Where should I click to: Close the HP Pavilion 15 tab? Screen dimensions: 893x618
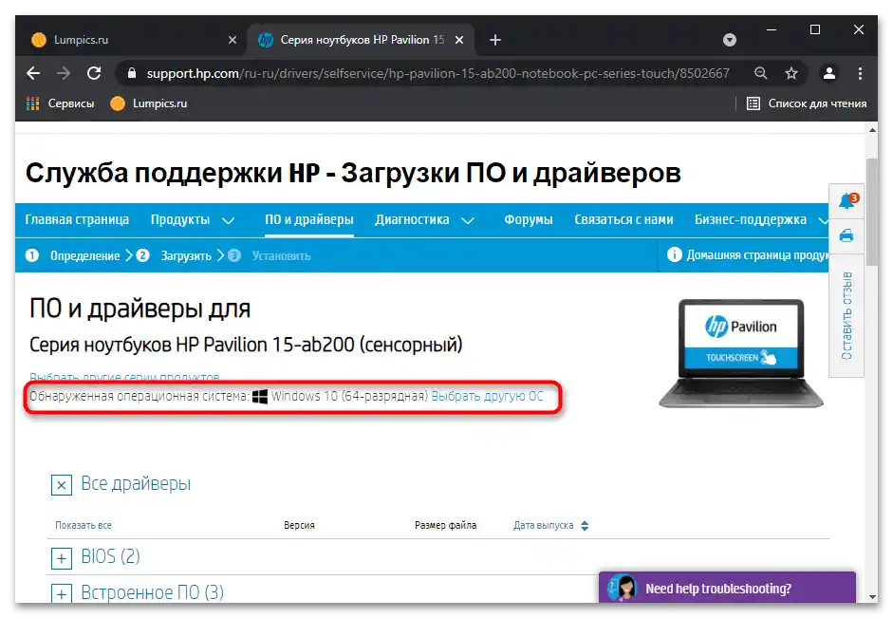tap(459, 40)
